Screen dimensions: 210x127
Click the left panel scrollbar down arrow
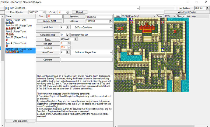[2, 125]
